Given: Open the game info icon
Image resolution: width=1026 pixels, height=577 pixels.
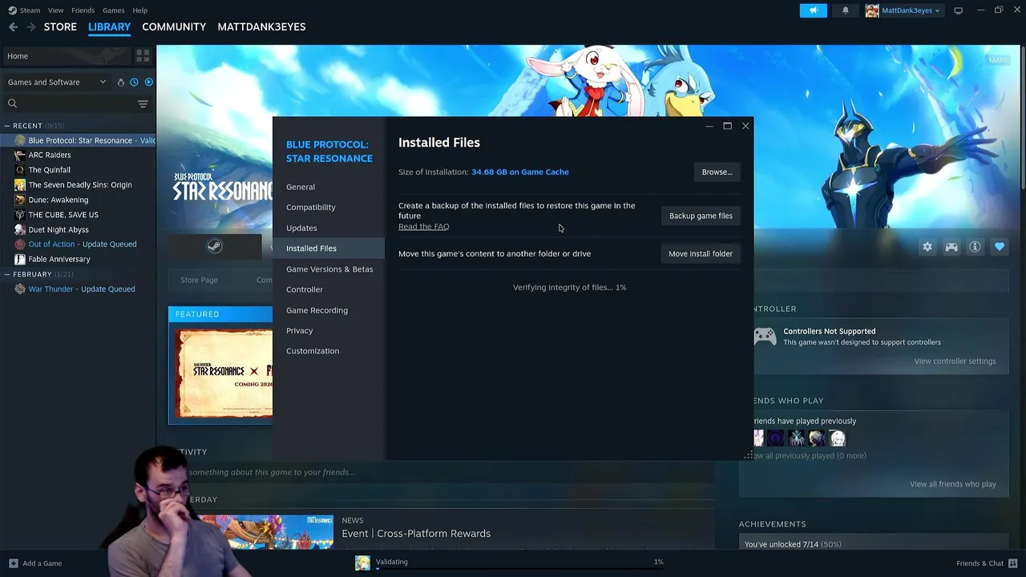Looking at the screenshot, I should 975,247.
